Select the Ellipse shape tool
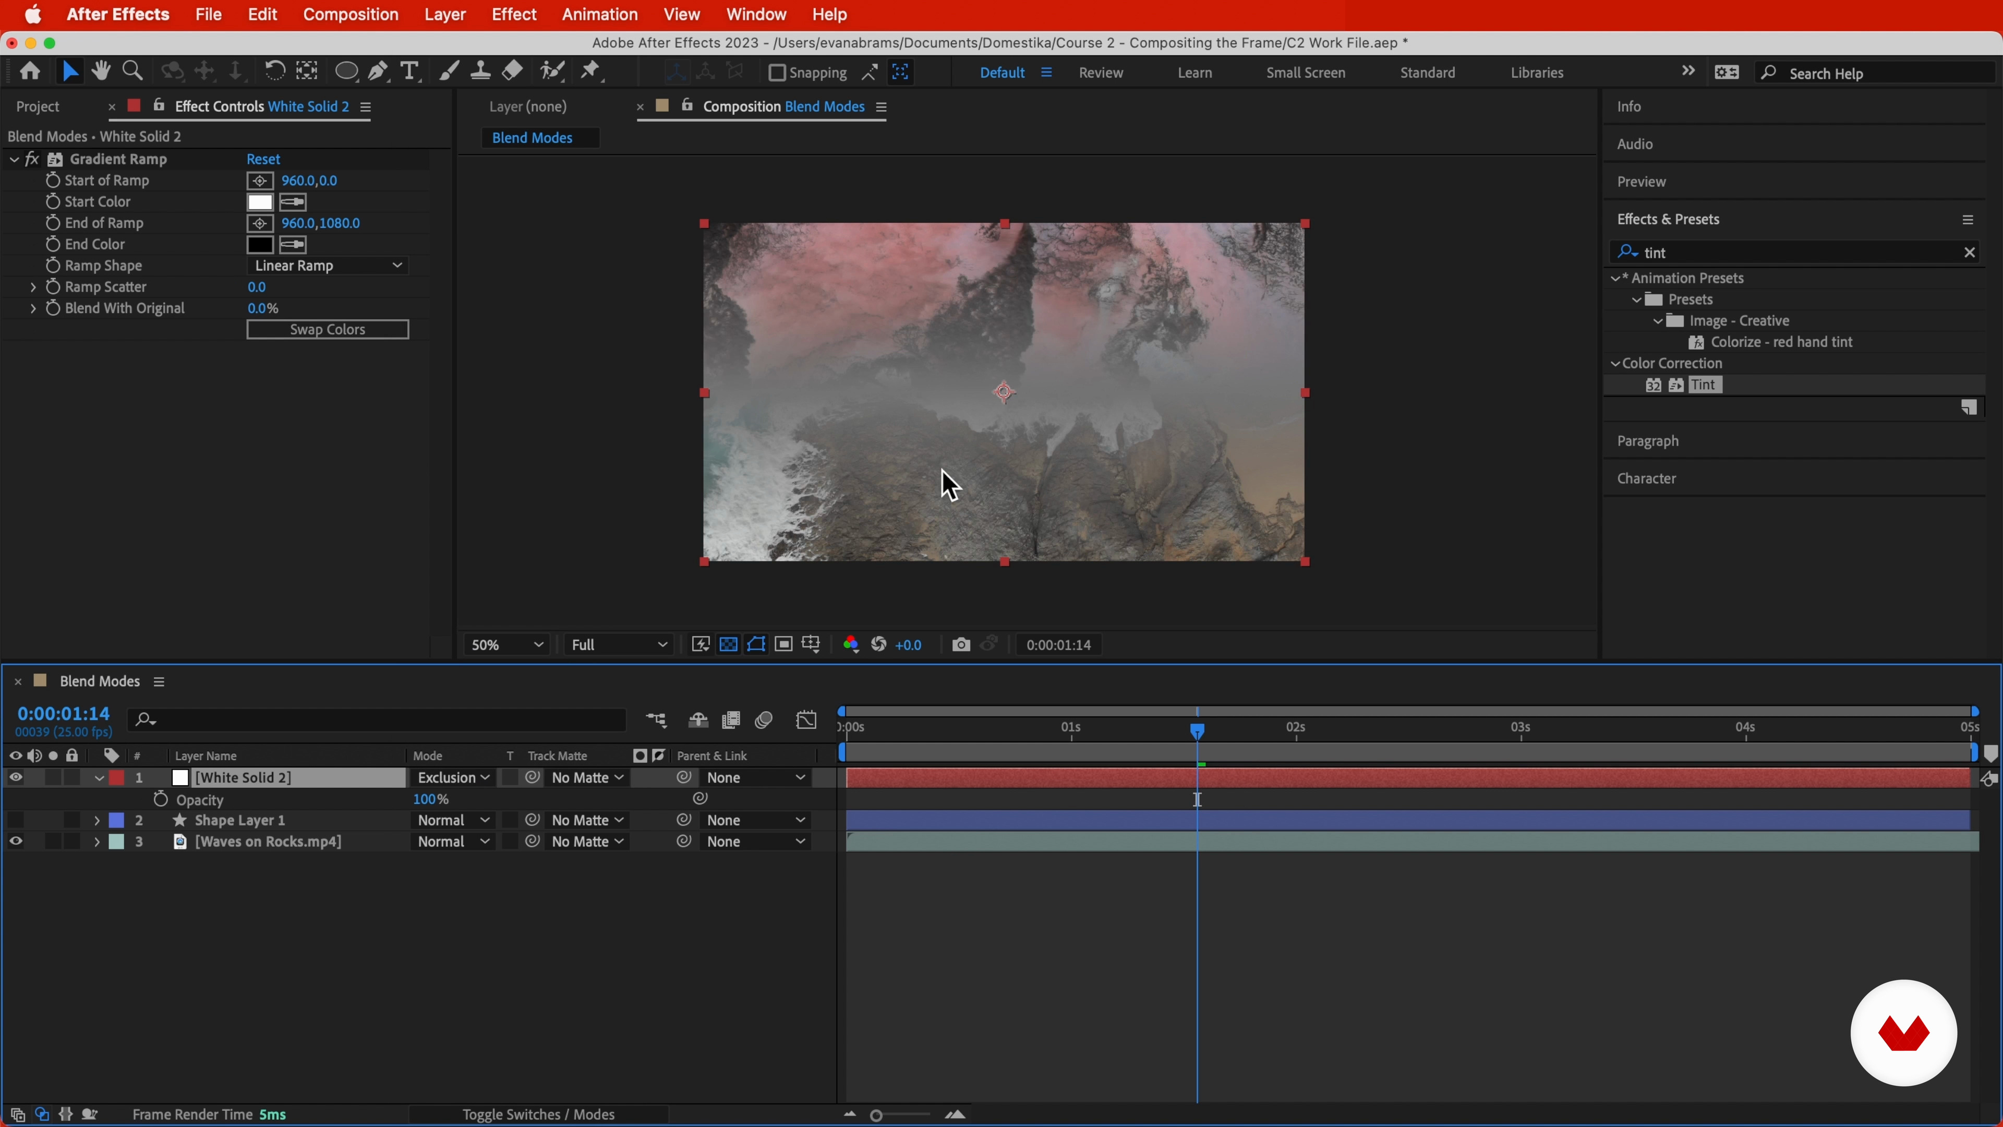The width and height of the screenshot is (2003, 1127). (x=346, y=71)
